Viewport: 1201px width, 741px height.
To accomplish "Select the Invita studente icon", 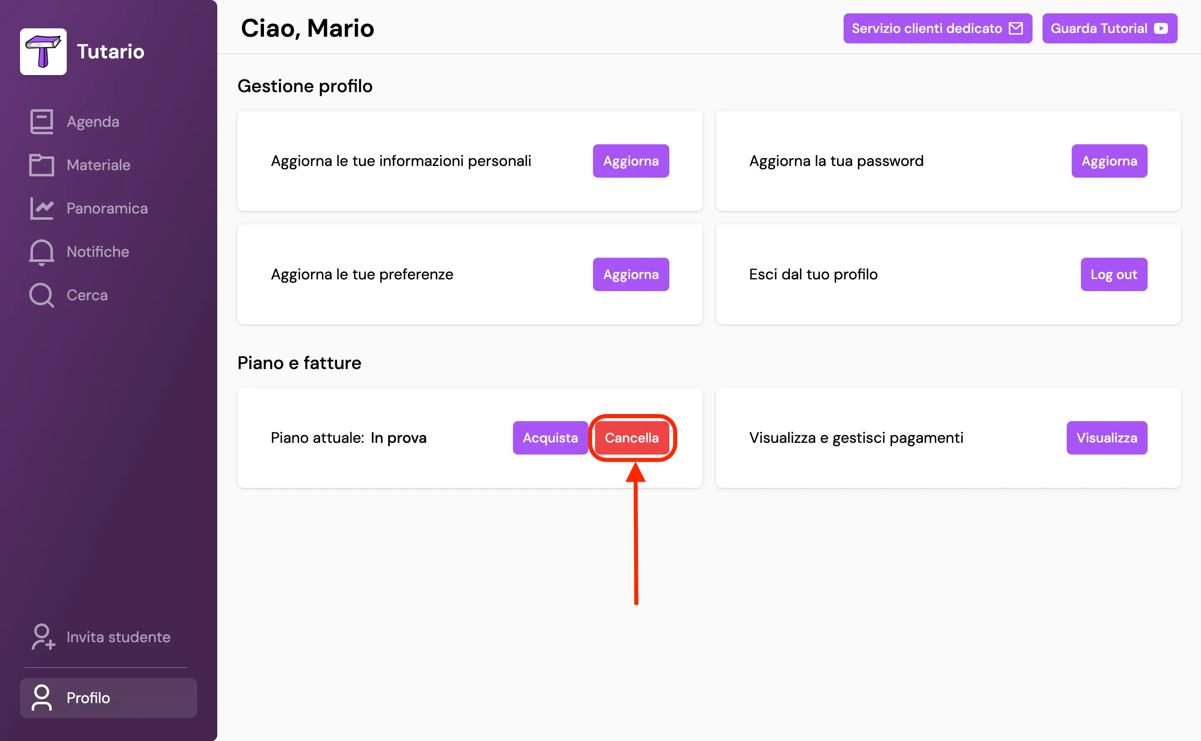I will pyautogui.click(x=41, y=637).
